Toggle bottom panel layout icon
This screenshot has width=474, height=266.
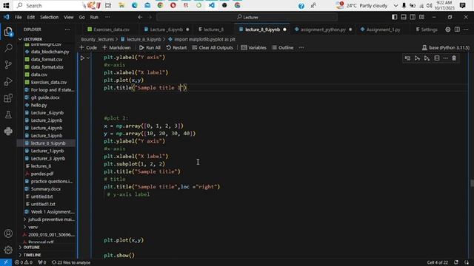tap(404, 17)
